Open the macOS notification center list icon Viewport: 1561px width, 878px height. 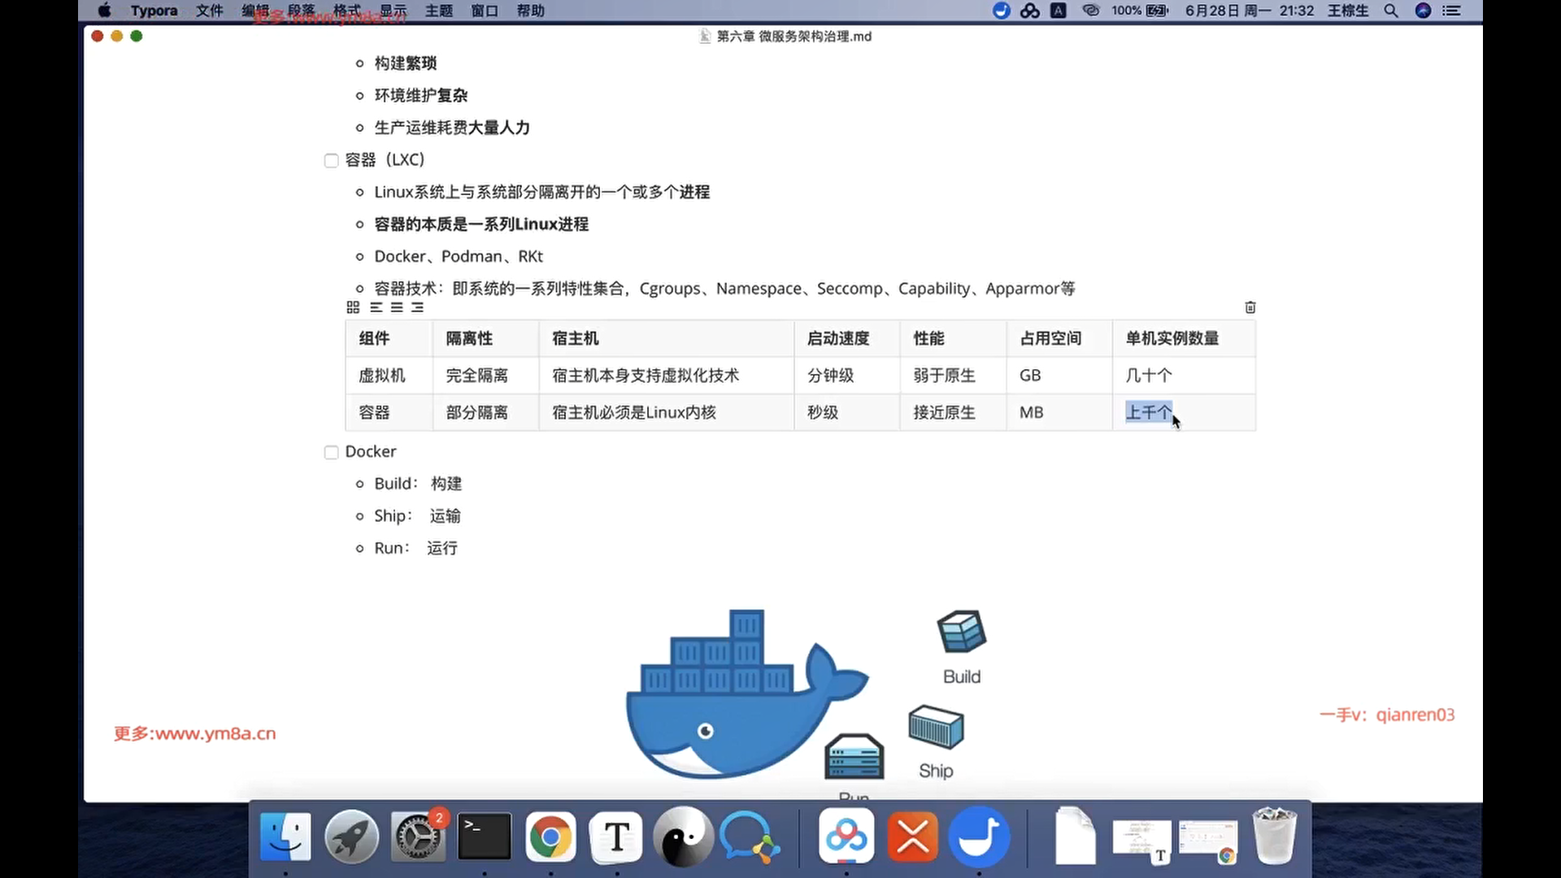[1451, 11]
